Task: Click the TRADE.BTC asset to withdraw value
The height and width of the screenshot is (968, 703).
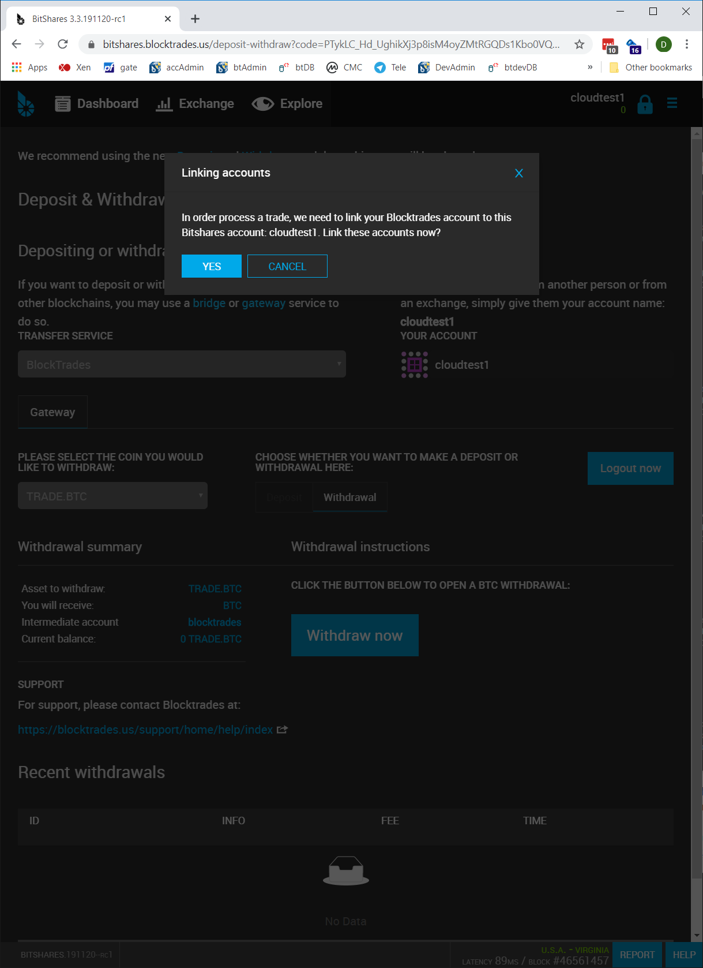Action: coord(215,589)
